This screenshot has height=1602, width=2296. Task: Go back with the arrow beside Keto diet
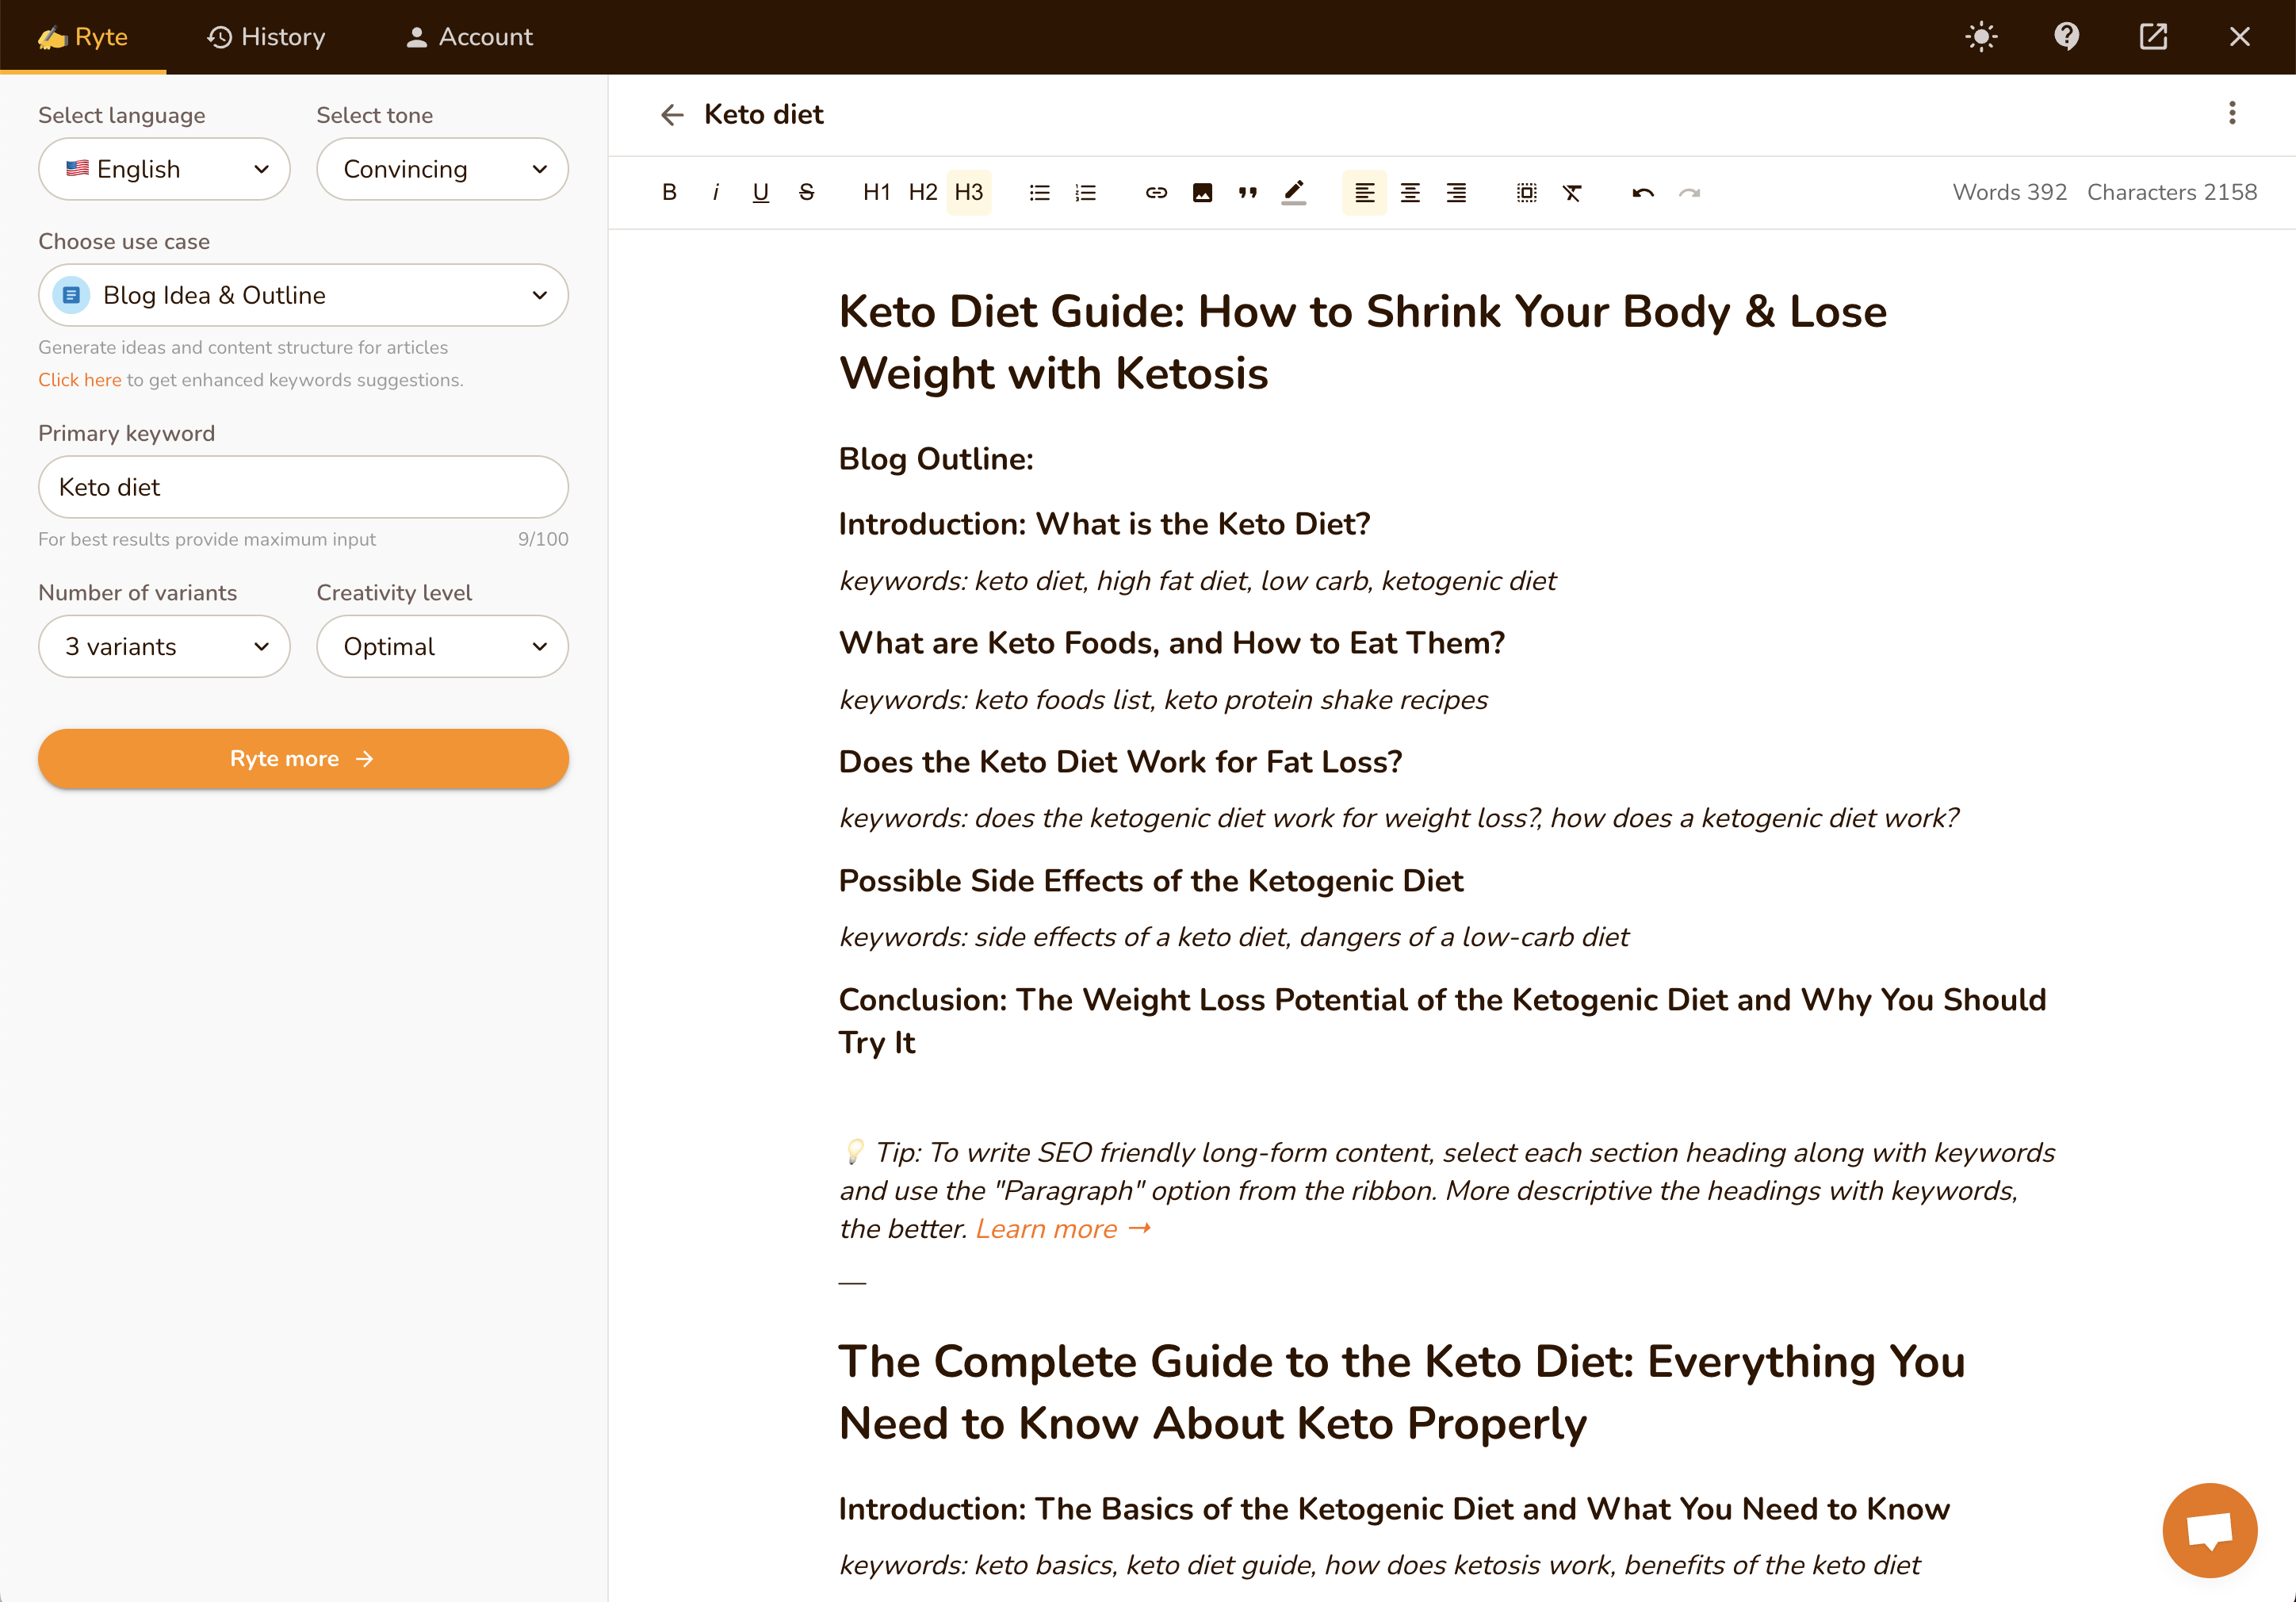point(672,115)
